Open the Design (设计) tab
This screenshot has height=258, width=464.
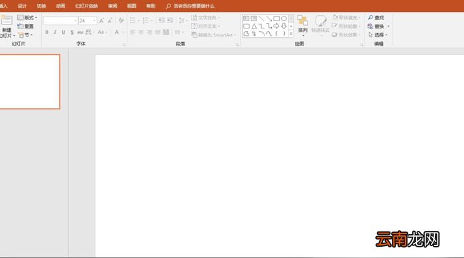coord(22,6)
